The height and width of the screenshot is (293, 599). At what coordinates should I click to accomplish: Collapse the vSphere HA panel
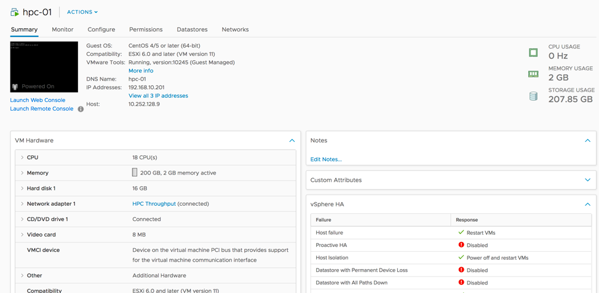(x=587, y=205)
